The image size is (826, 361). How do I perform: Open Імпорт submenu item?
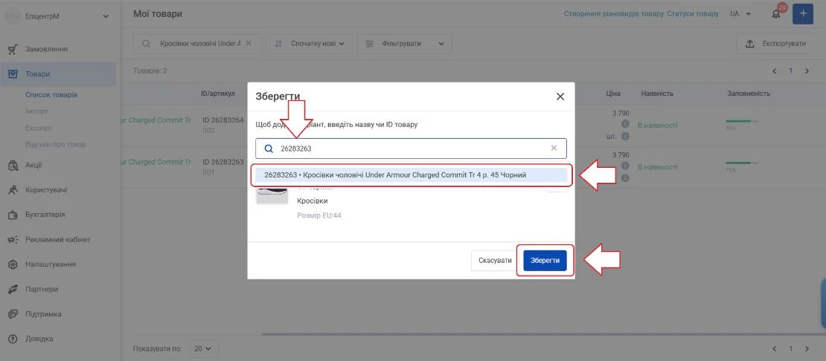36,111
